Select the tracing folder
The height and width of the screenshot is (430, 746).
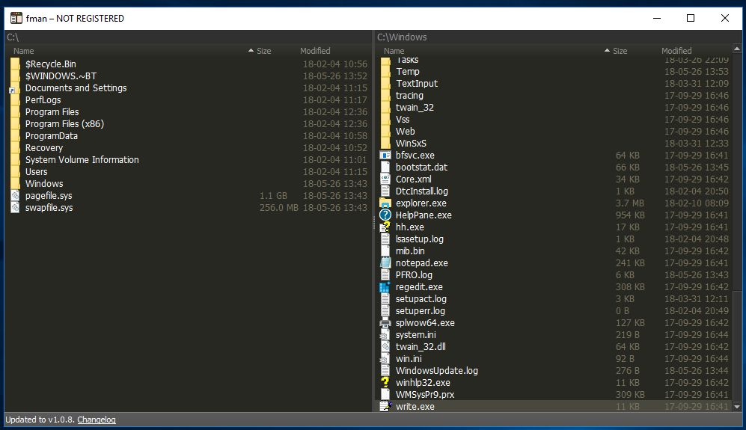click(554, 95)
